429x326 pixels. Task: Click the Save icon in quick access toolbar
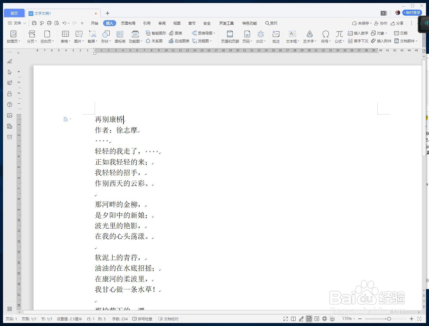[34, 23]
